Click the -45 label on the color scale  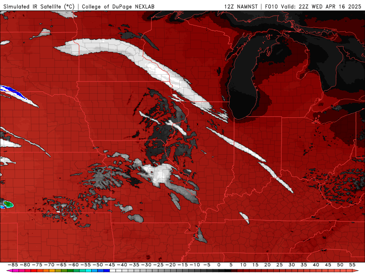[110, 265]
